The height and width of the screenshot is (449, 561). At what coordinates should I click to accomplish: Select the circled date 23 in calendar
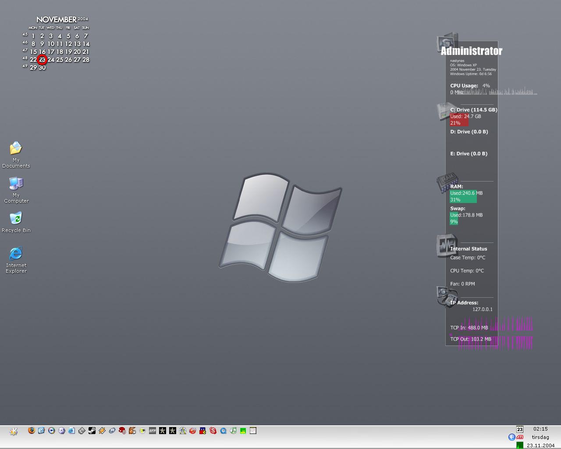tap(42, 60)
